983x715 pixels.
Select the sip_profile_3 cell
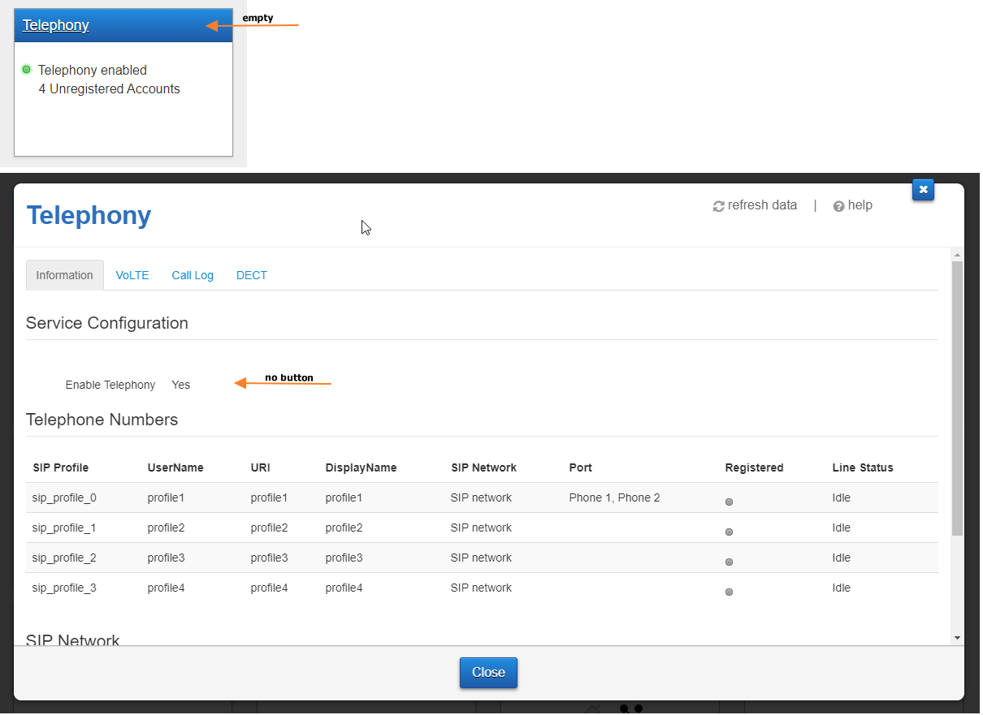(64, 588)
